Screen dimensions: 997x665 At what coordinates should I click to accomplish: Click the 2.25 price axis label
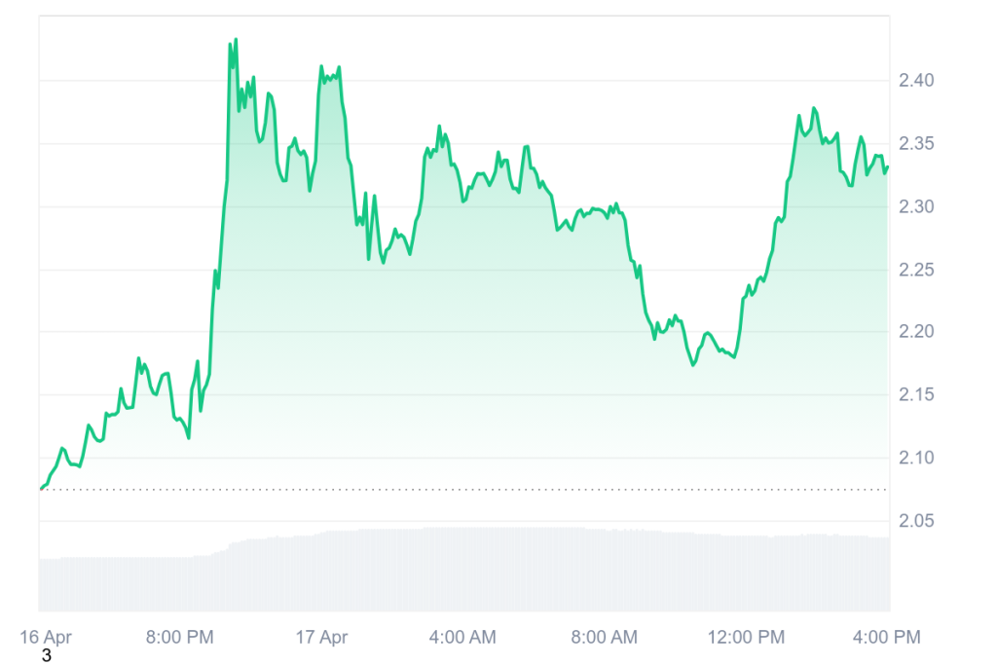click(x=916, y=270)
